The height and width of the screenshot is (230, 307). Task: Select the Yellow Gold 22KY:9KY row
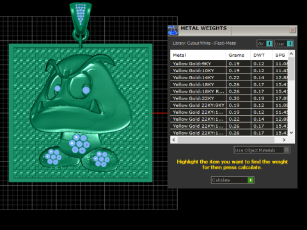(x=229, y=105)
